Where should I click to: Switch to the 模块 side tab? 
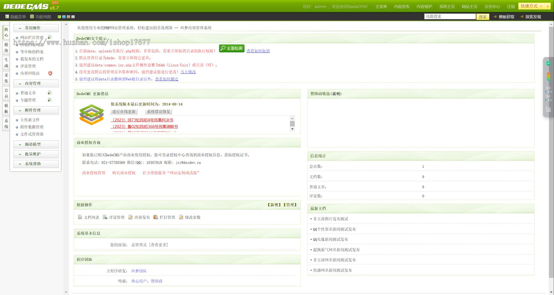coord(6,47)
